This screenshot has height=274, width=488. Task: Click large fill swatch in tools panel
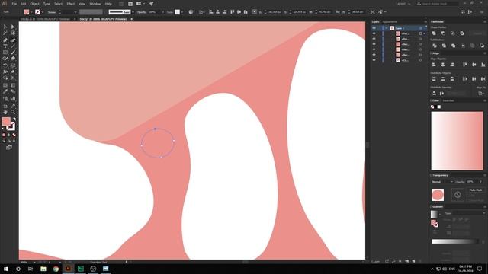[x=6, y=122]
